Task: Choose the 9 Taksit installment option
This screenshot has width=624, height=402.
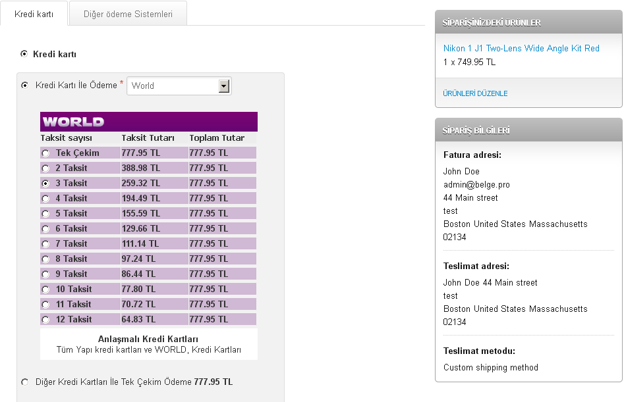Action: point(45,274)
